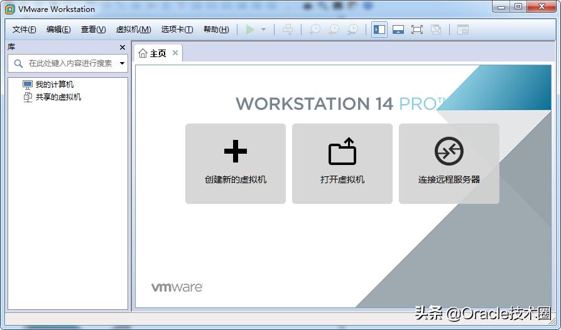Image resolution: width=561 pixels, height=330 pixels.
Task: Select 共享的虚拟机 in the library tree
Action: 52,97
